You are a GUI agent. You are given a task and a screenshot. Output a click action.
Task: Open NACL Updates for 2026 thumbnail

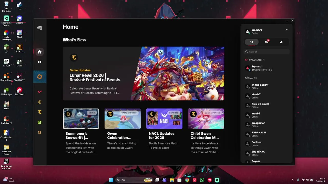click(164, 119)
